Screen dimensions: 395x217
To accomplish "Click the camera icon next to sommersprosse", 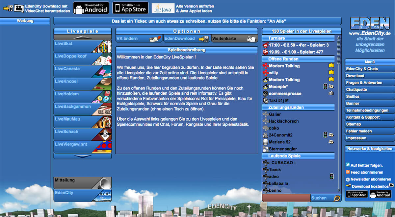I will pyautogui.click(x=331, y=93).
